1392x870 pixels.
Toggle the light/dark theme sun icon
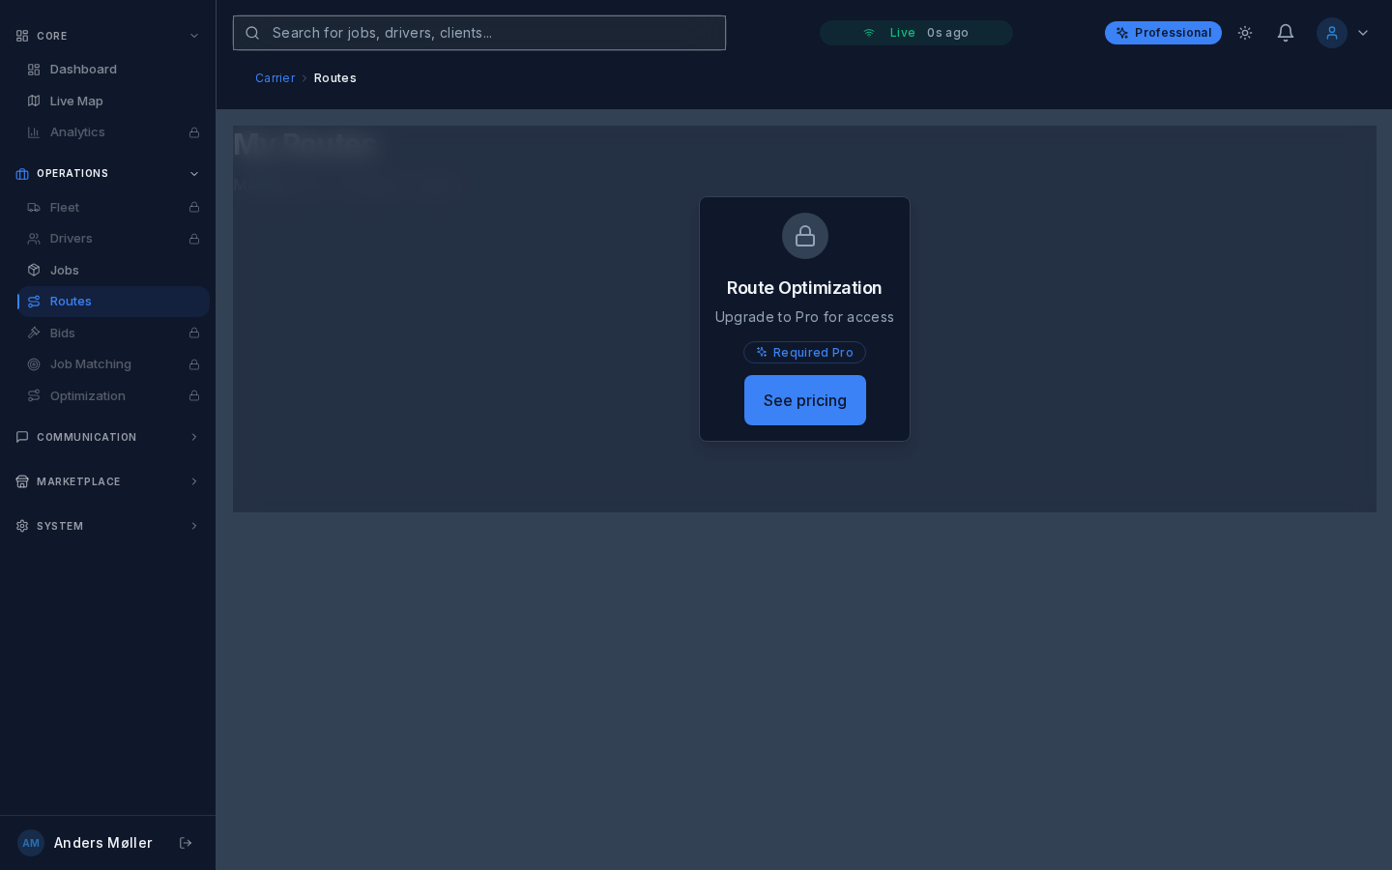coord(1245,33)
